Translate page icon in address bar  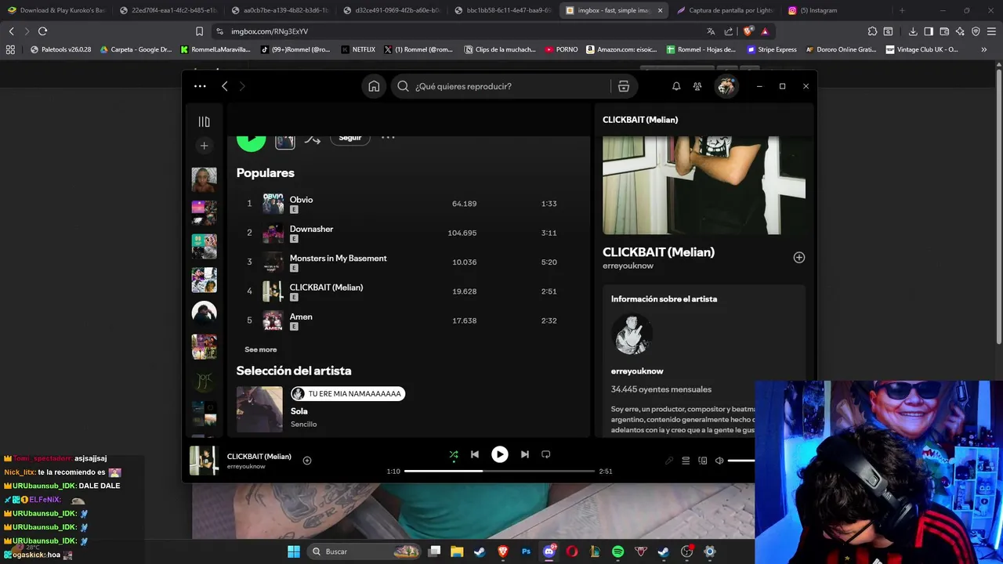click(711, 31)
